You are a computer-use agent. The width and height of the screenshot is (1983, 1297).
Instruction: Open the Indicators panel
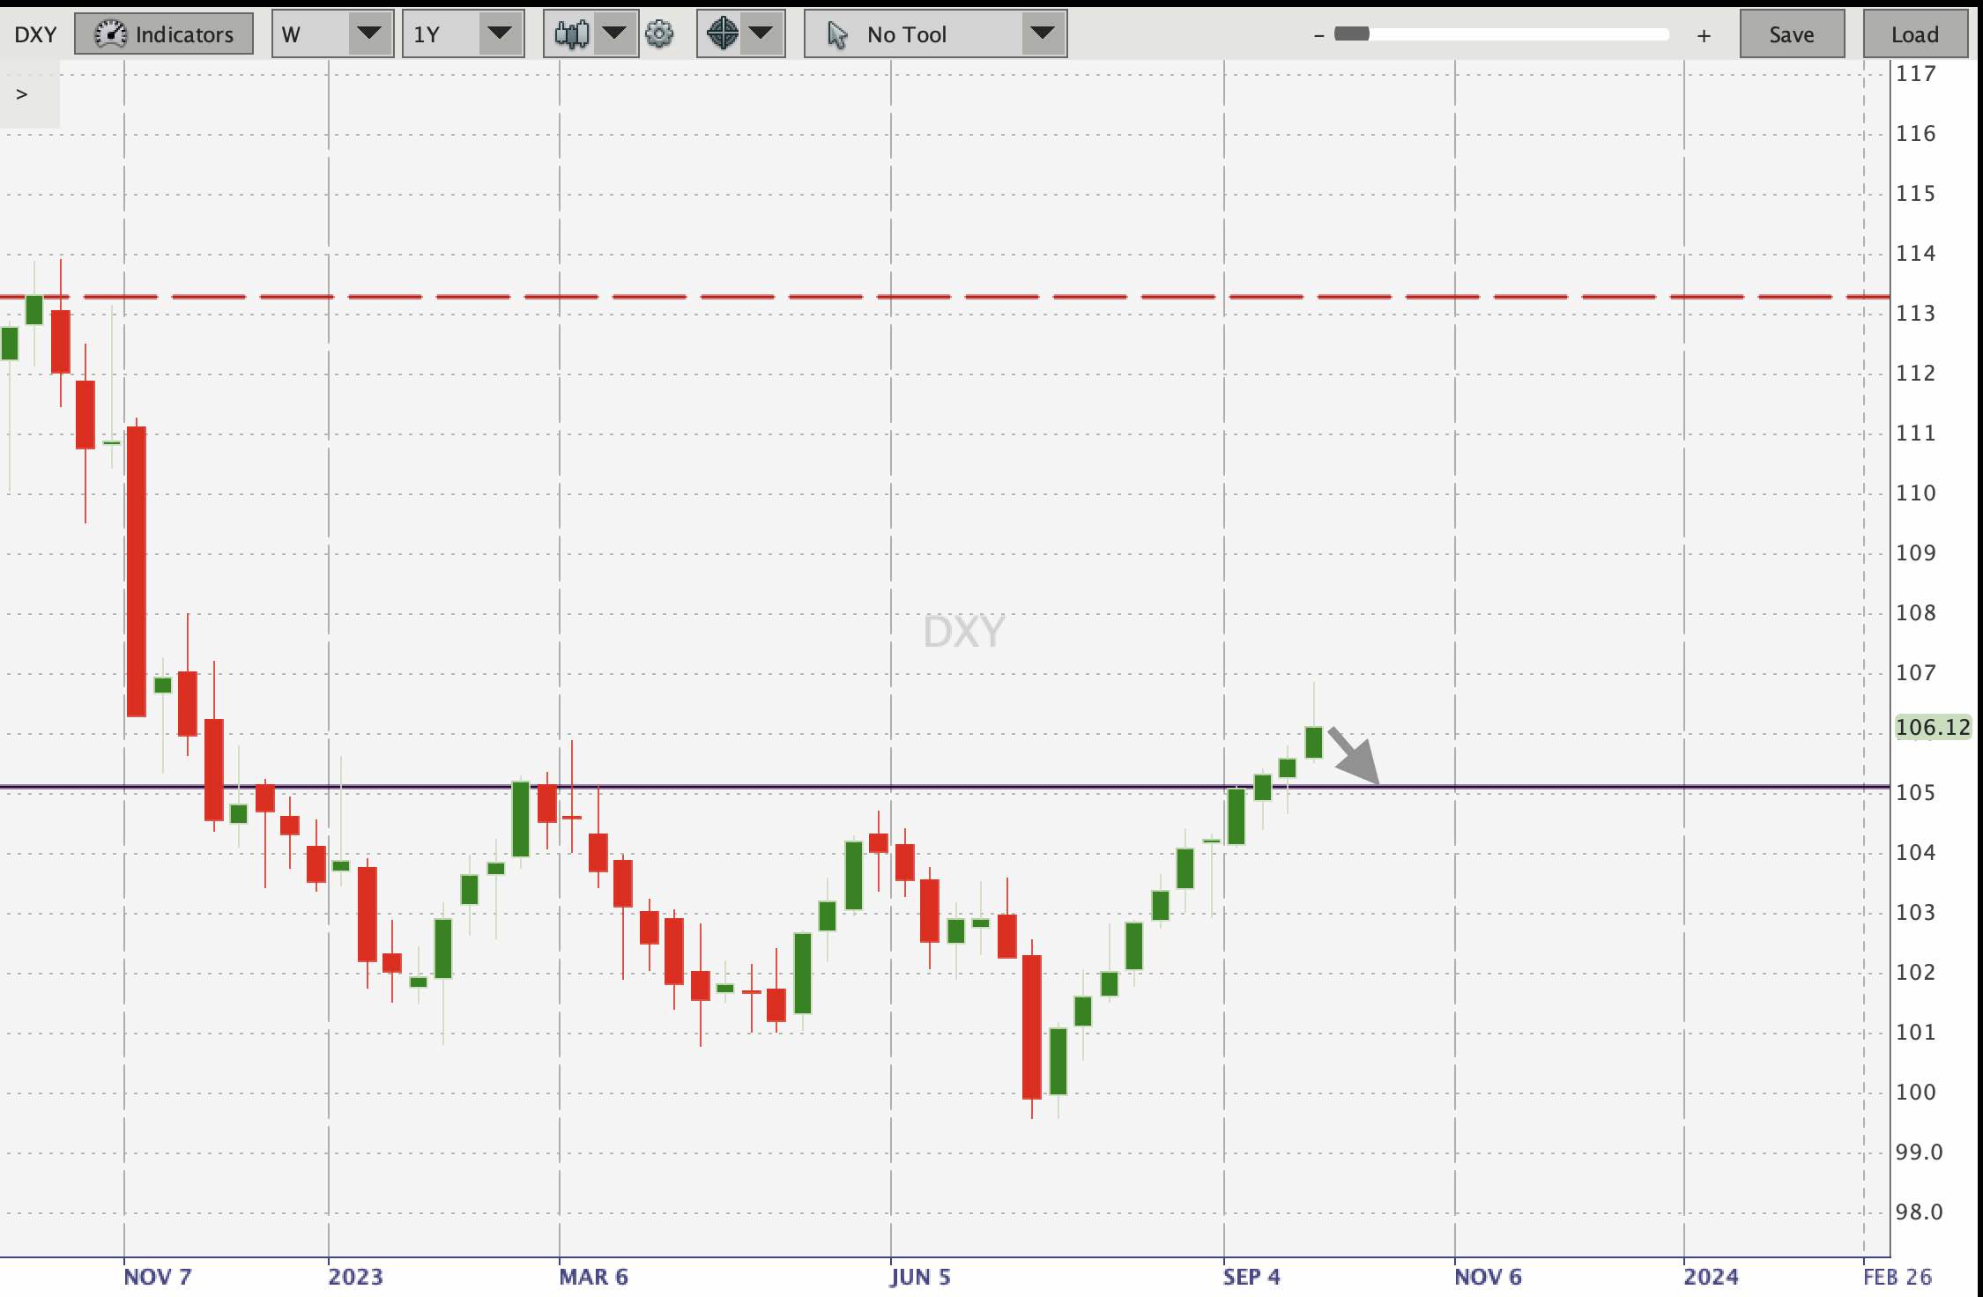(x=164, y=34)
